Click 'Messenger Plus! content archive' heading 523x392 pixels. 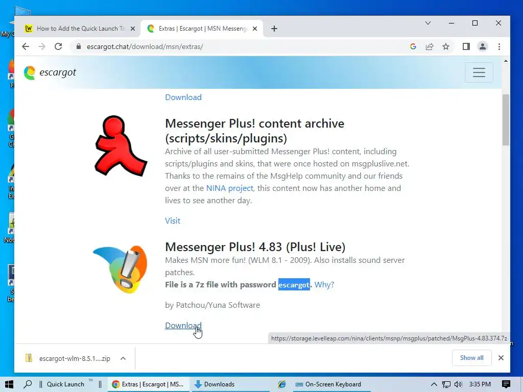pyautogui.click(x=254, y=131)
